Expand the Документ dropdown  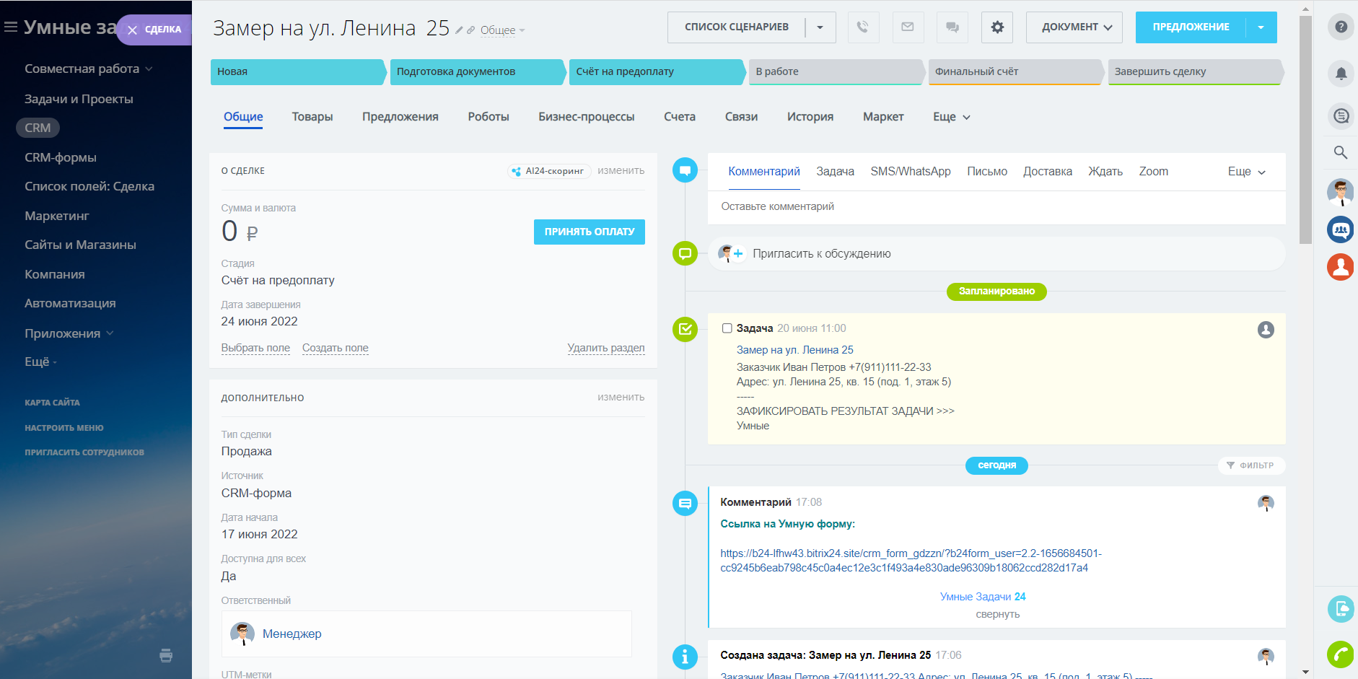click(1074, 27)
